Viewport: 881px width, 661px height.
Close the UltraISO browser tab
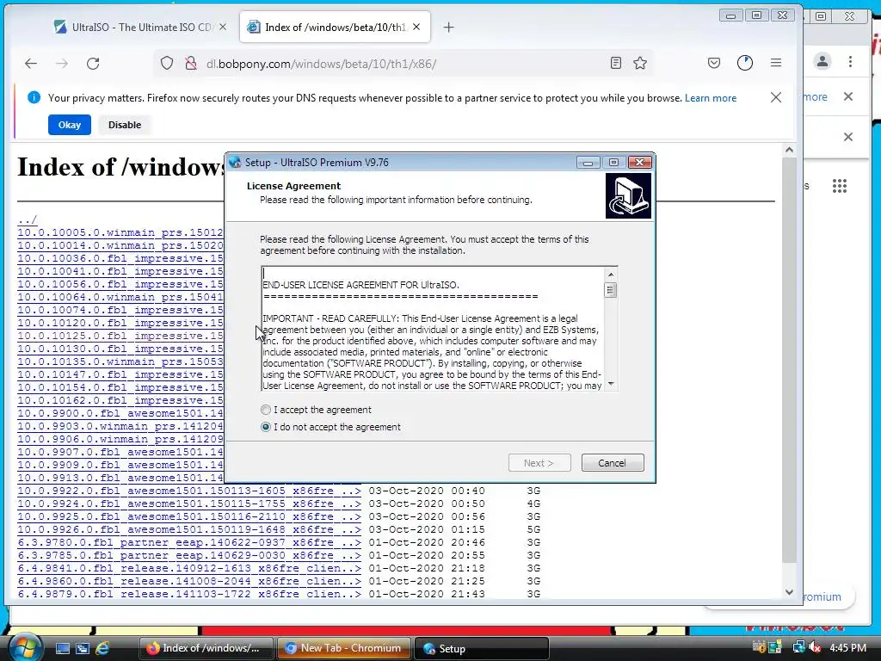223,27
